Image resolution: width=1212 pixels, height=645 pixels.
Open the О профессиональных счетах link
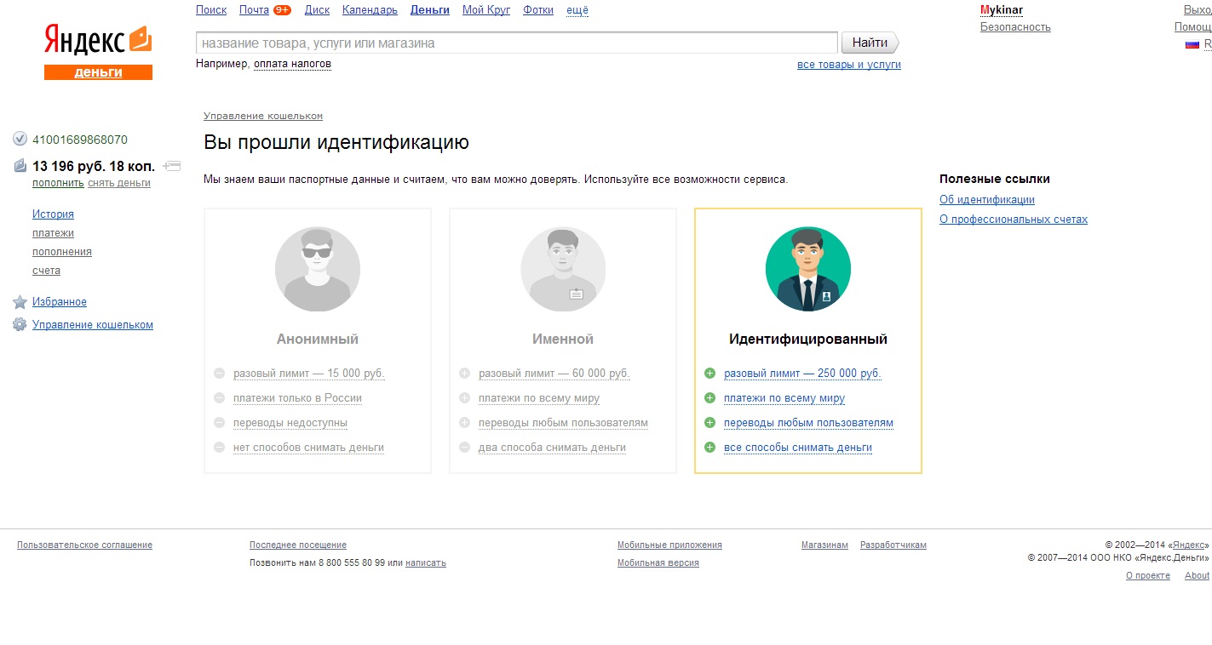[x=1014, y=220]
